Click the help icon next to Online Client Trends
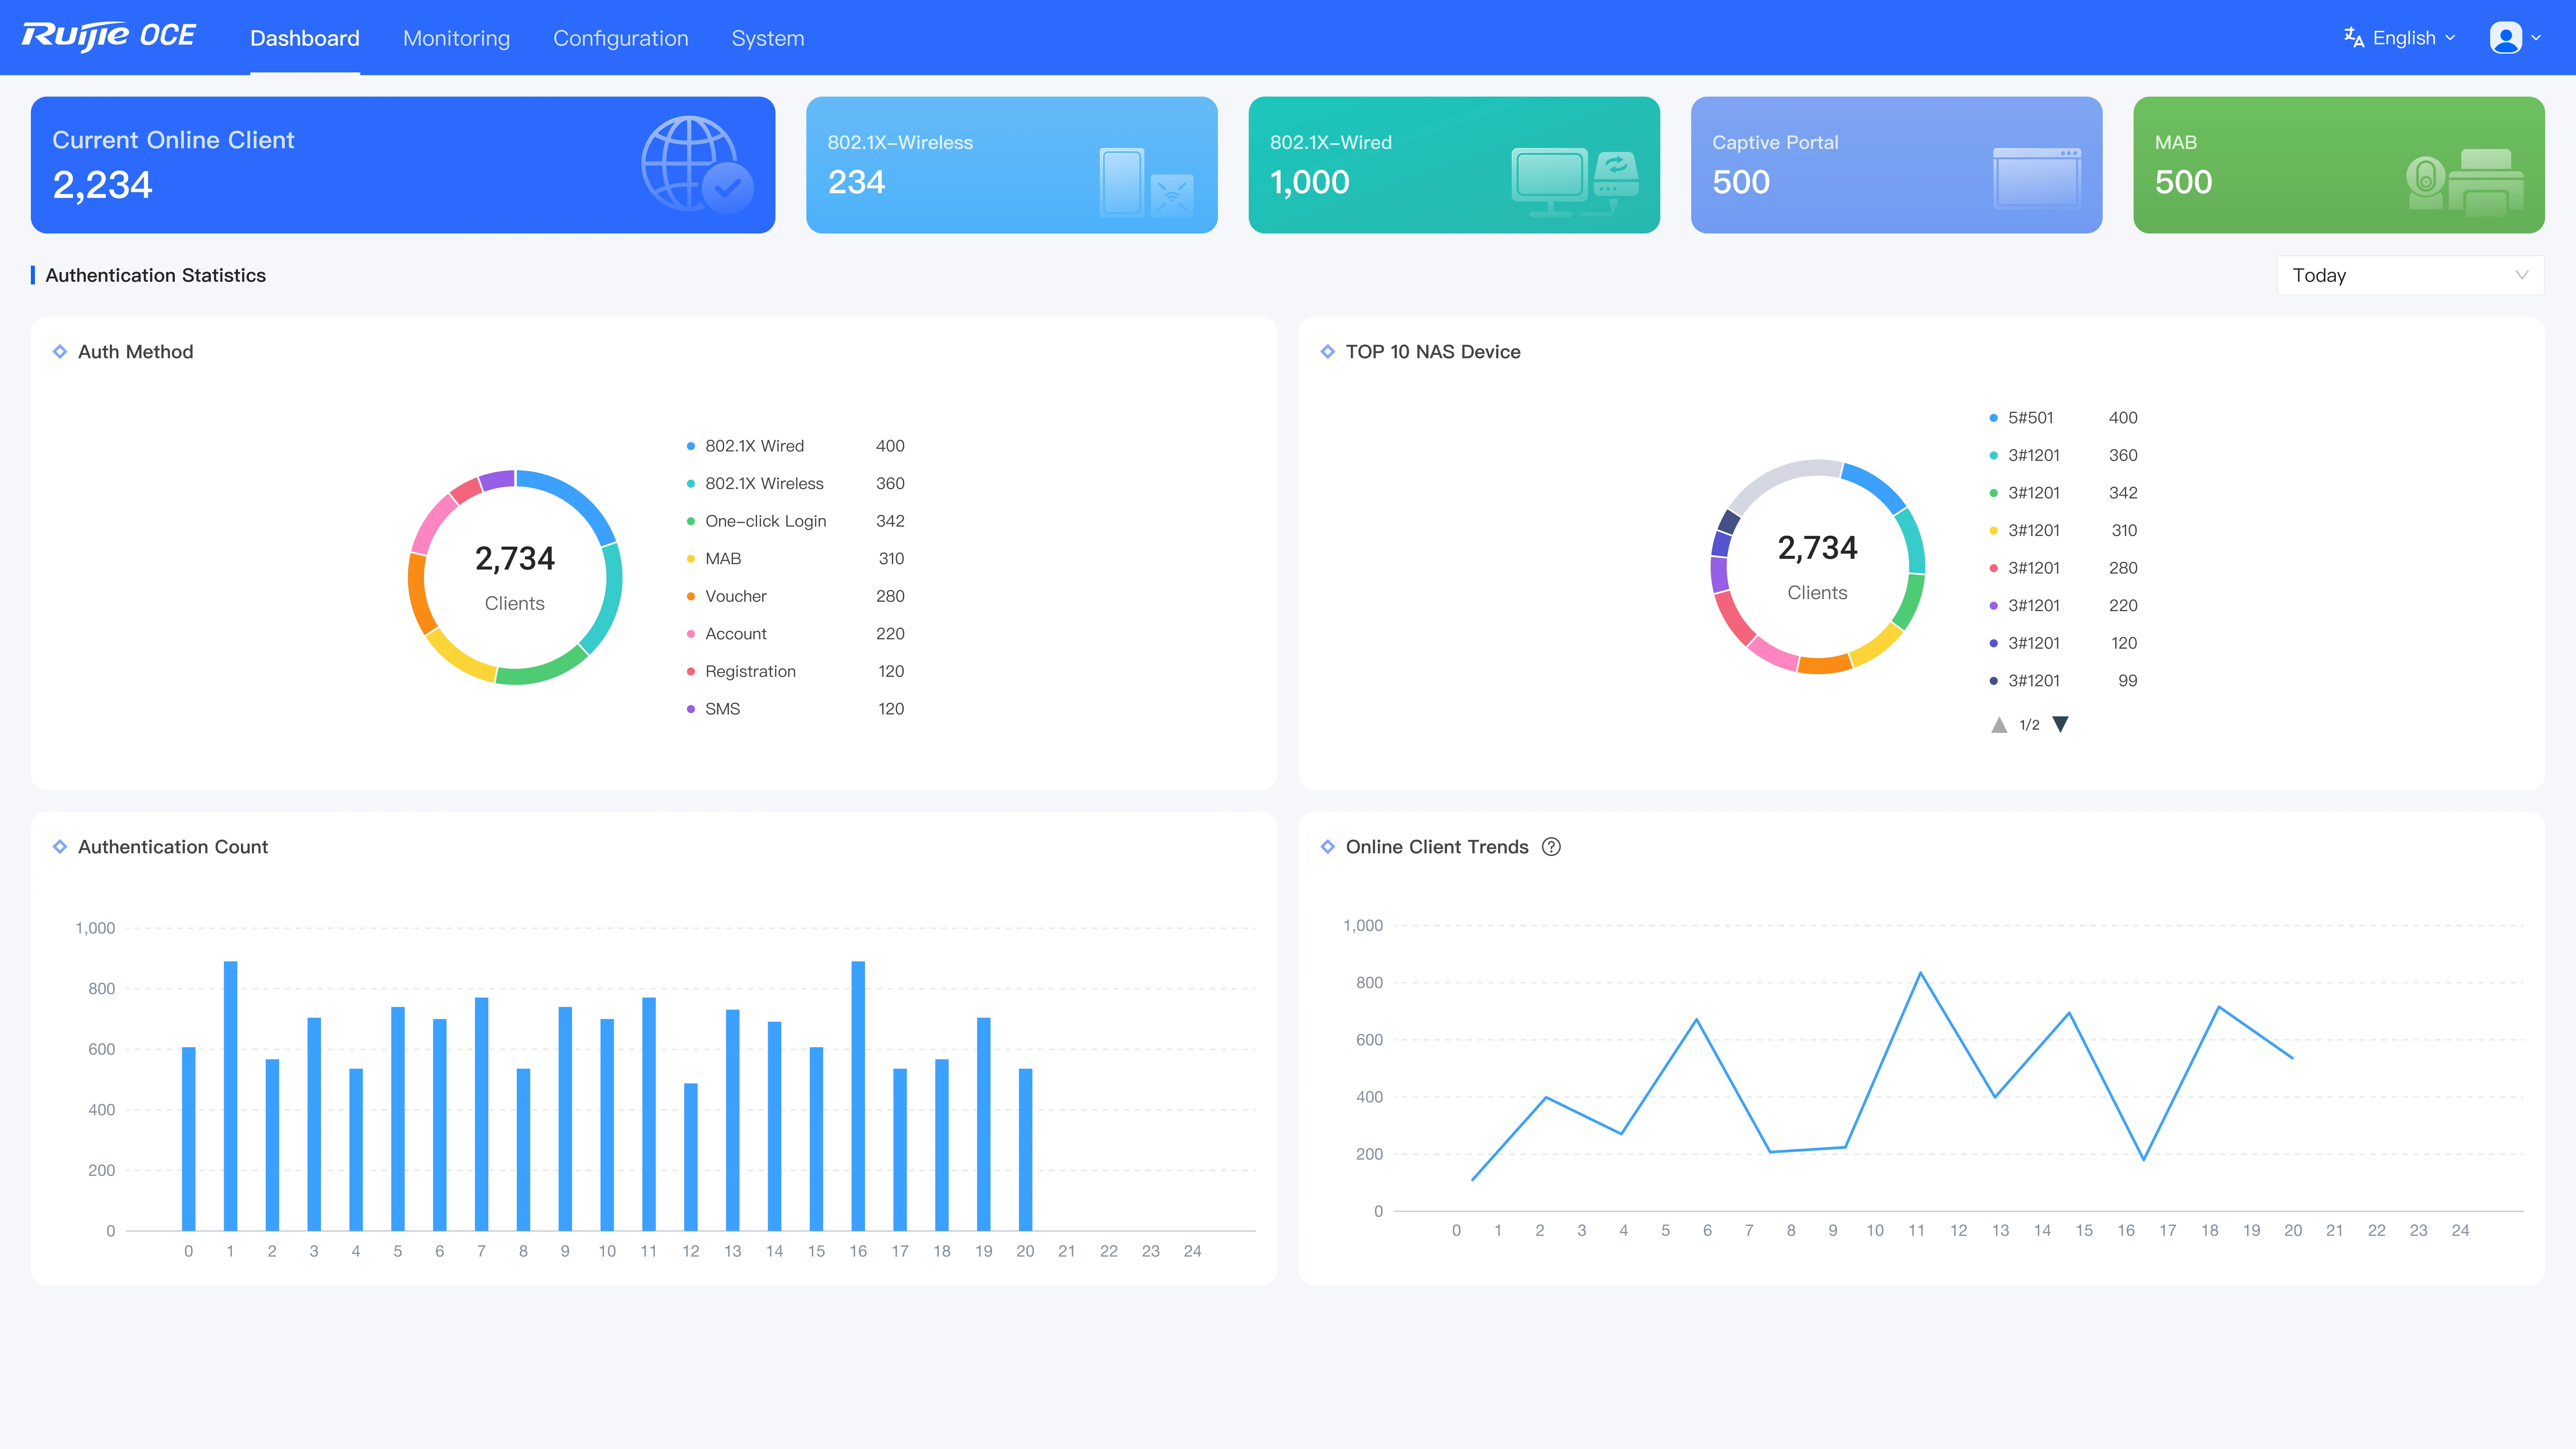The width and height of the screenshot is (2576, 1449). click(1551, 847)
